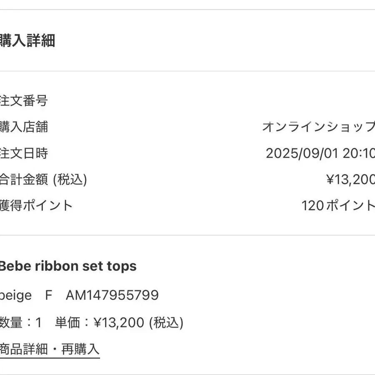Click (税込) after the unit price
375x375 pixels.
(166, 322)
